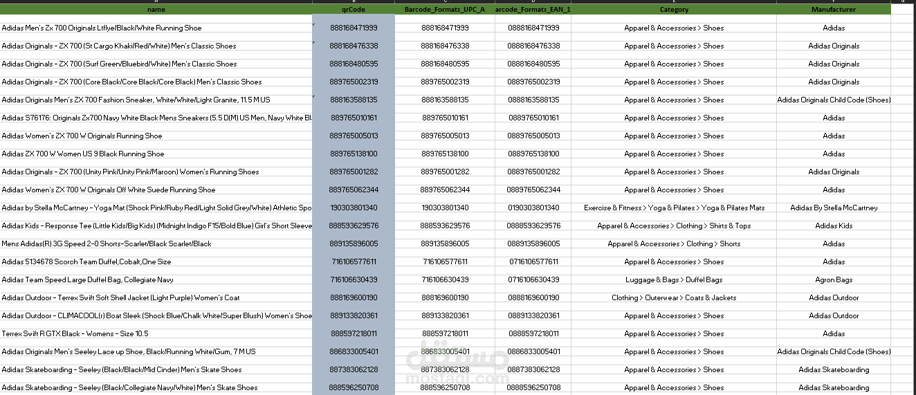The width and height of the screenshot is (916, 395).
Task: Click qrCode cell 888168471999
Action: (354, 28)
